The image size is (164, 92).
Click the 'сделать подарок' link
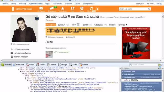pos(21,57)
